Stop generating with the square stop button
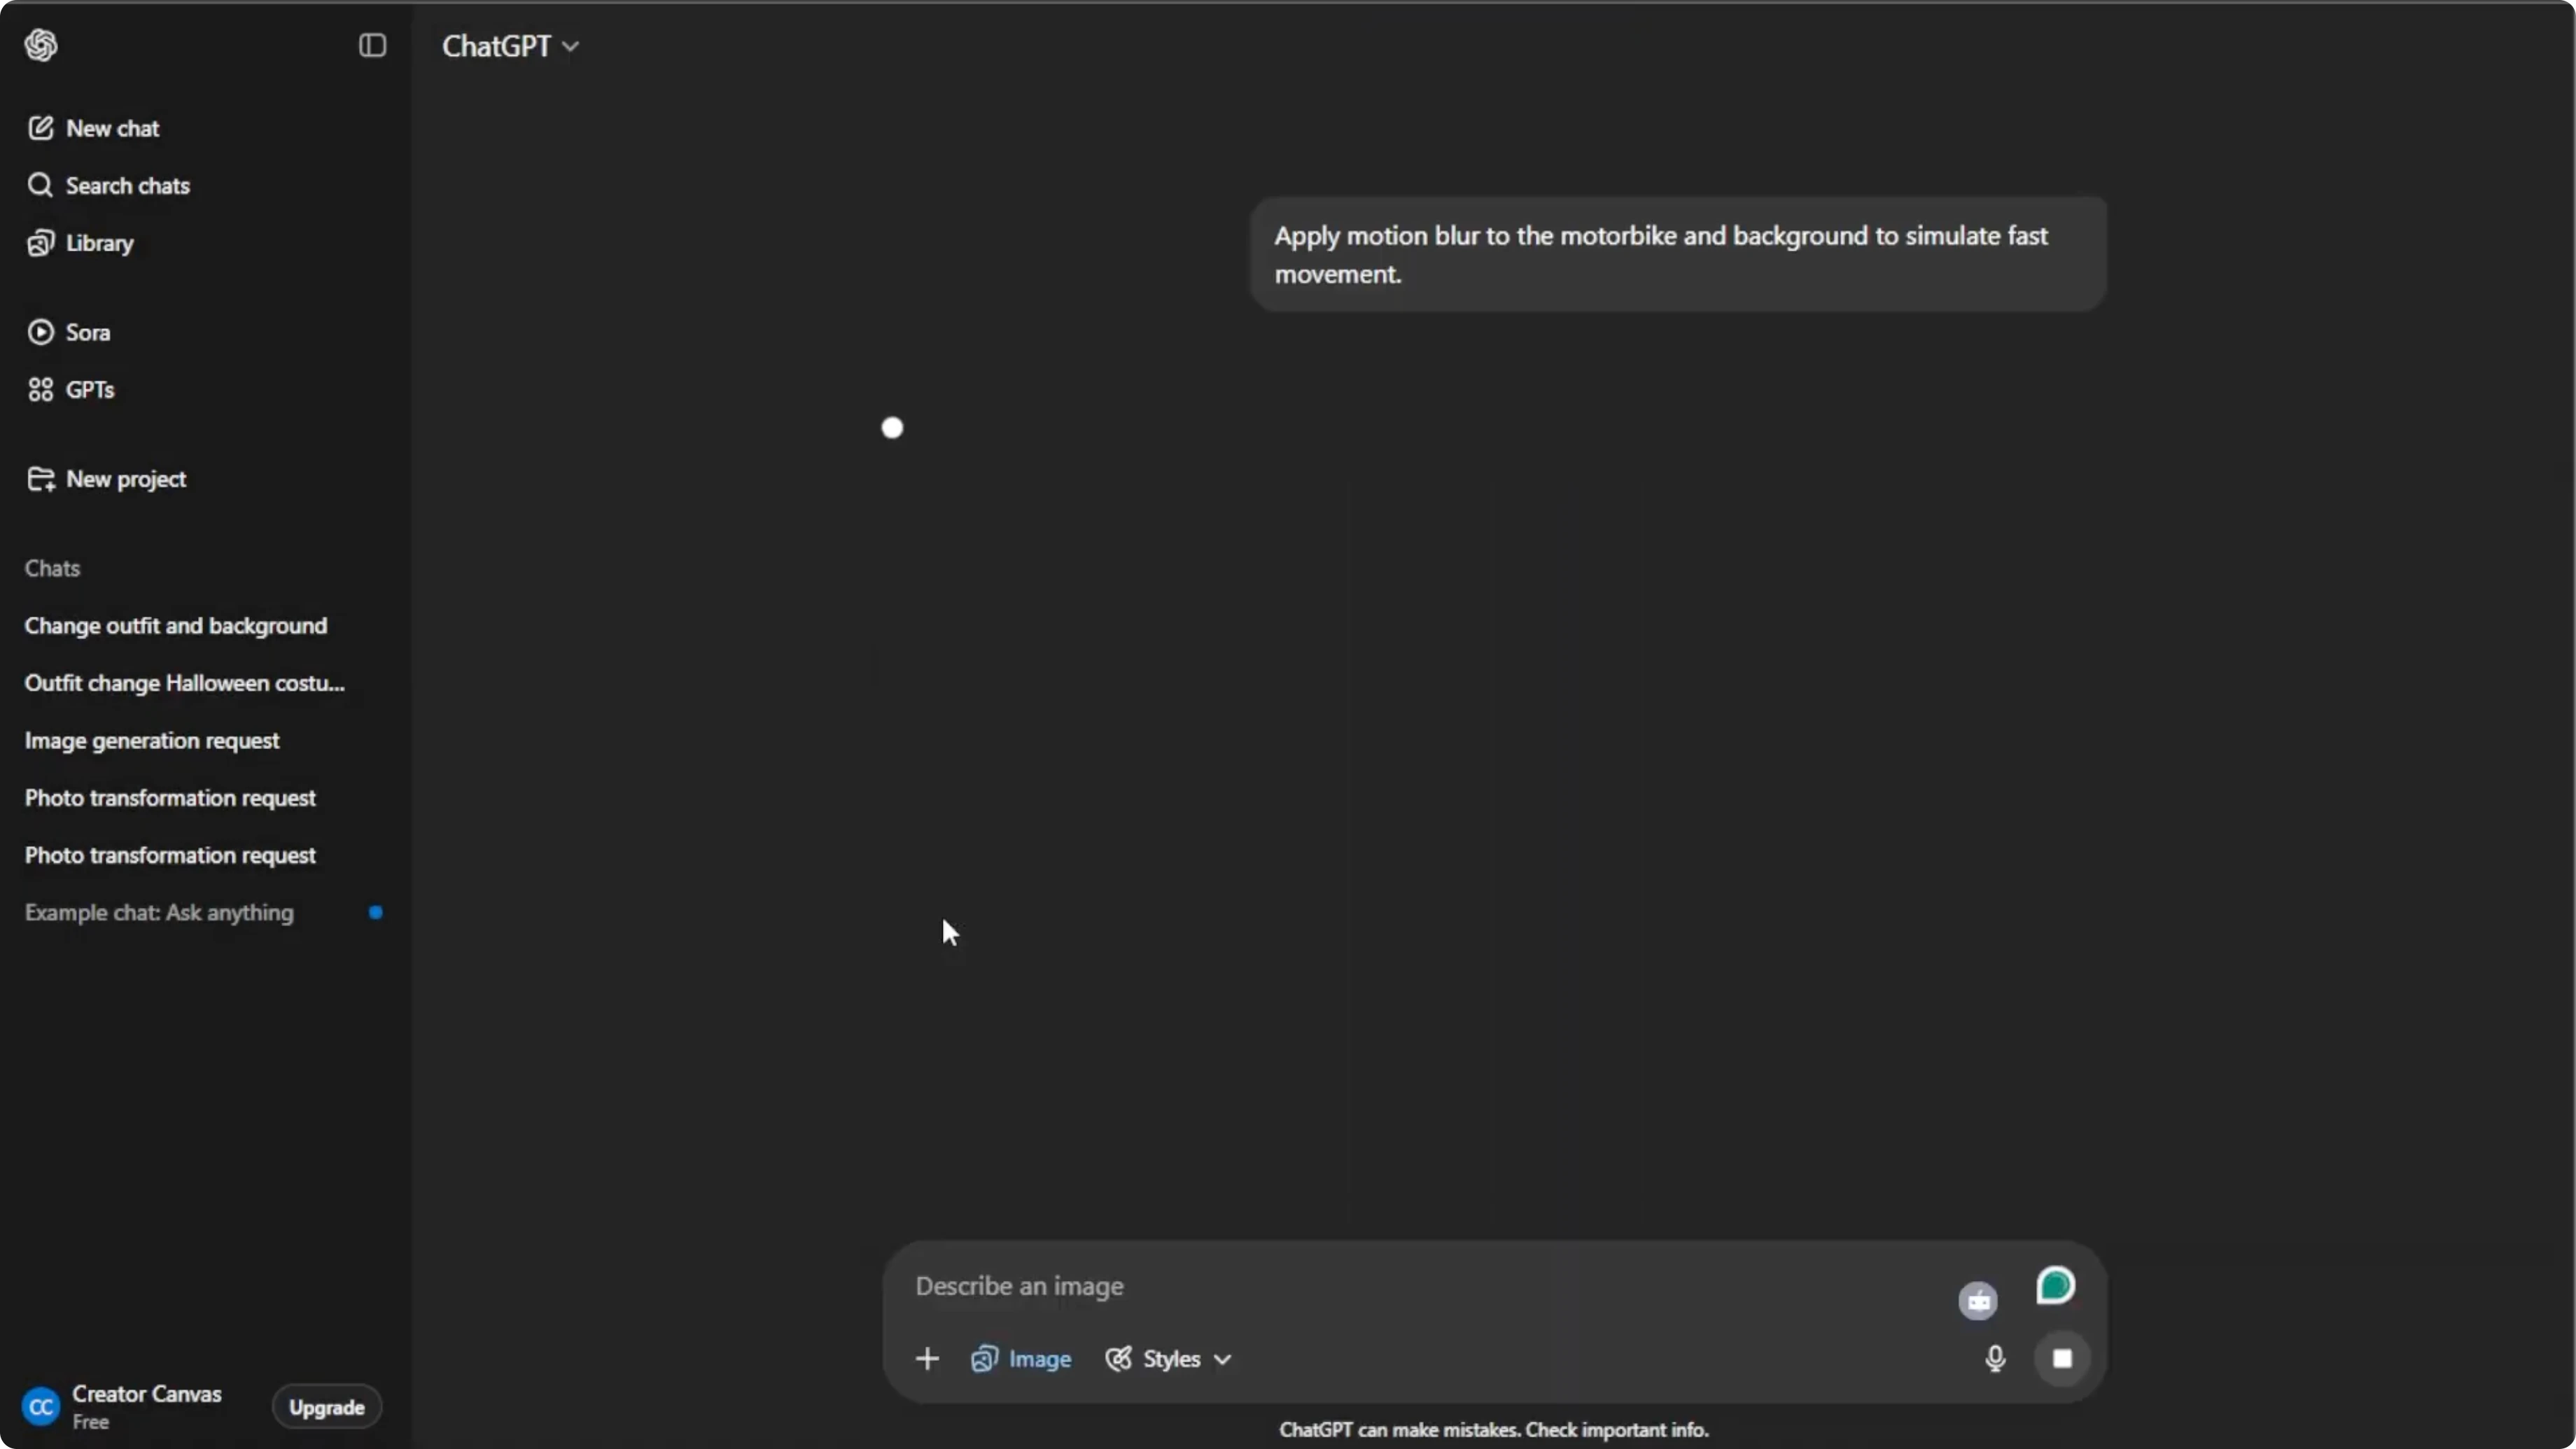Screen dimensions: 2576x1449 pos(2062,1358)
